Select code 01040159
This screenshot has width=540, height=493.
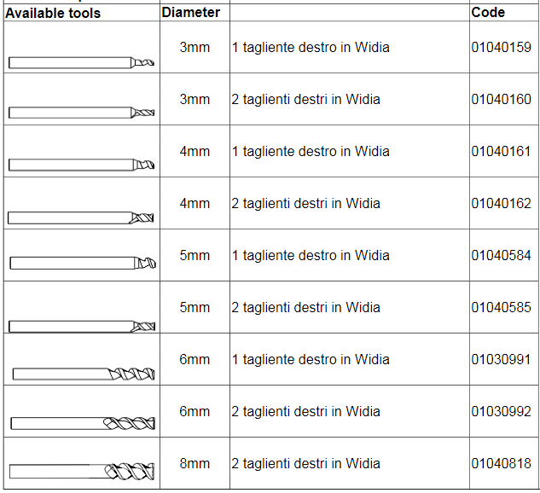coord(501,47)
